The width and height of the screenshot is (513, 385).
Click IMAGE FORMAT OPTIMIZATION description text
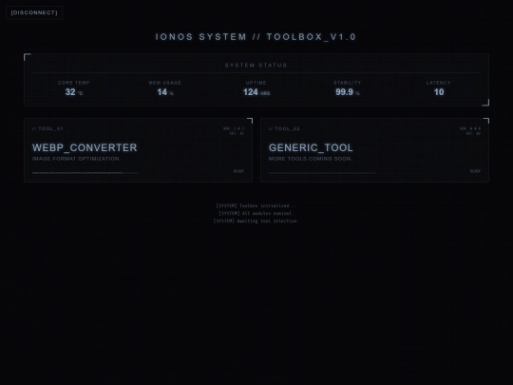click(x=76, y=159)
